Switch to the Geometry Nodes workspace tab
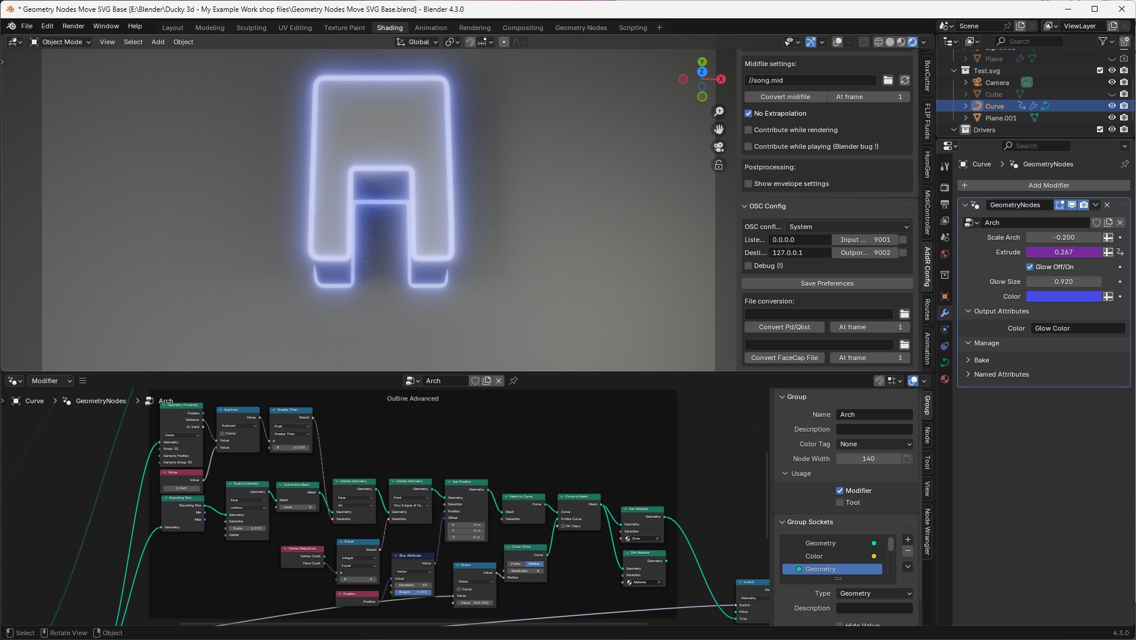 581,28
